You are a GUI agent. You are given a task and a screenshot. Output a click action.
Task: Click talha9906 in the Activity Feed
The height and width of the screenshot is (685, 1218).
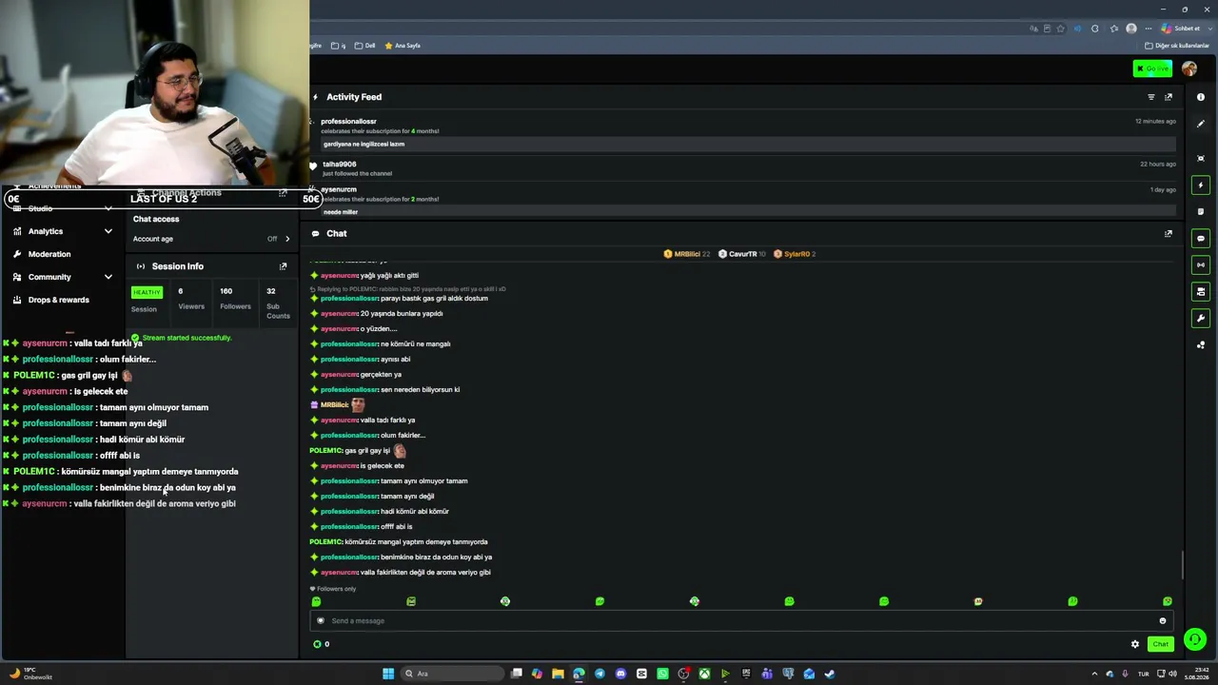click(340, 165)
